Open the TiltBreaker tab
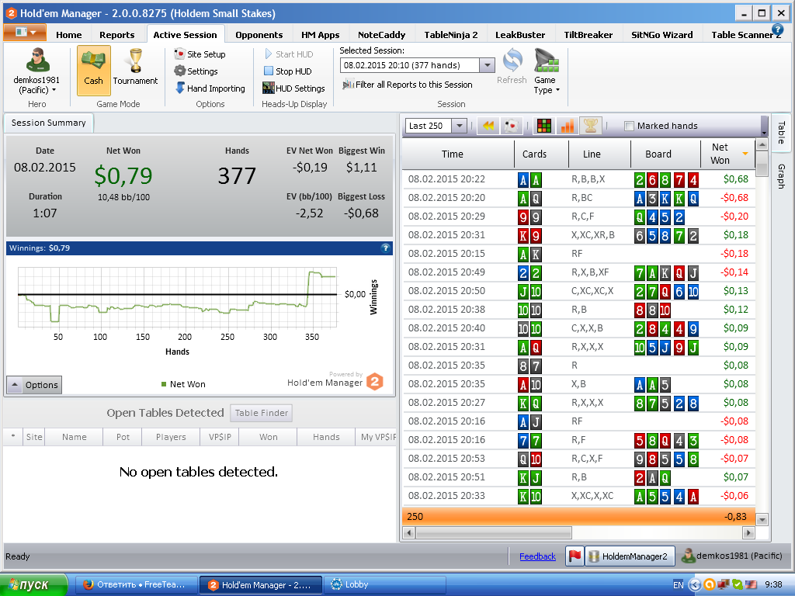The width and height of the screenshot is (795, 596). (x=588, y=34)
